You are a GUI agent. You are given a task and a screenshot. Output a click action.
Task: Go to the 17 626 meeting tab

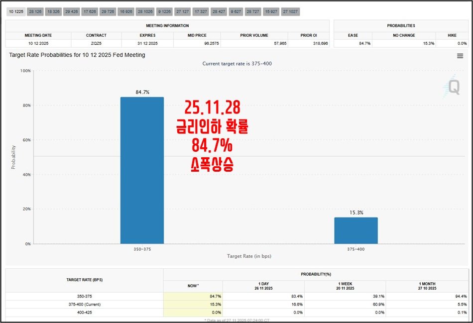pos(89,11)
